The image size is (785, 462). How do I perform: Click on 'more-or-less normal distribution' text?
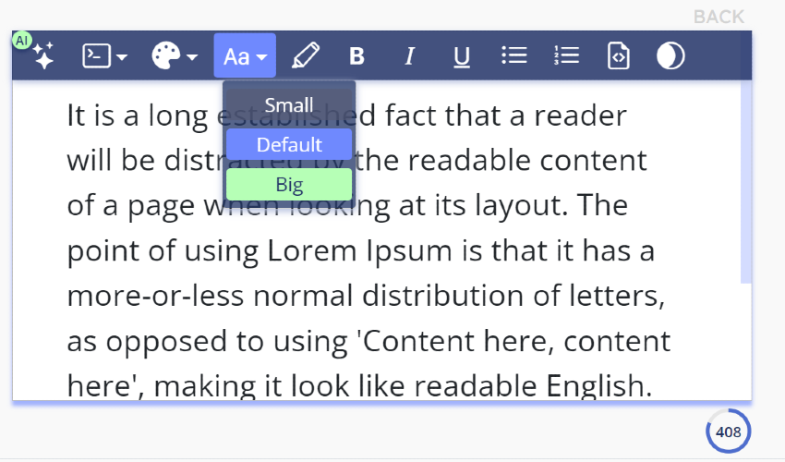pyautogui.click(x=296, y=296)
